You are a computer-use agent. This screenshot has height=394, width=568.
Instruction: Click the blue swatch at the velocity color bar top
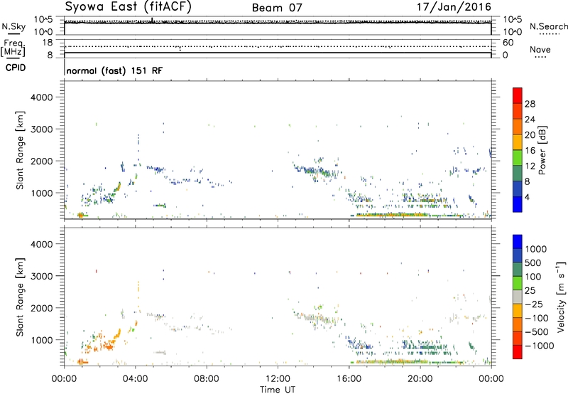pos(518,242)
